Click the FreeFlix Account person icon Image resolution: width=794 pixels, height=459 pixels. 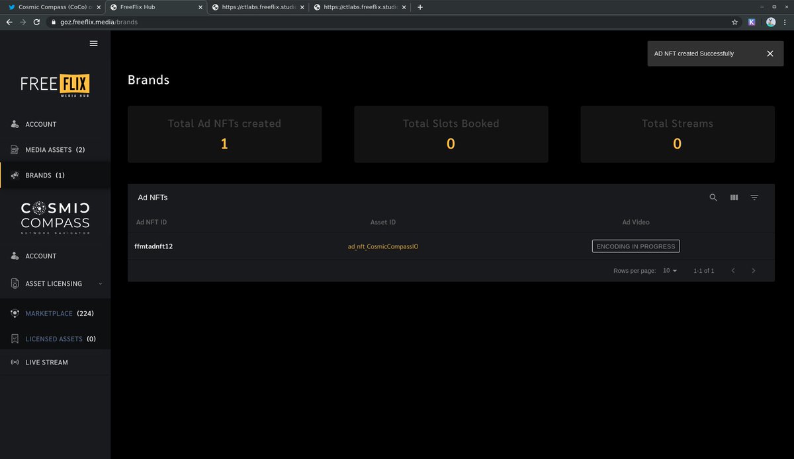pyautogui.click(x=15, y=124)
